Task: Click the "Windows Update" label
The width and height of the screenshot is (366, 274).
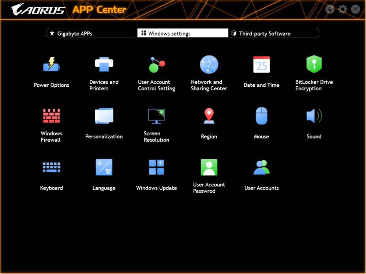Action: (x=156, y=188)
